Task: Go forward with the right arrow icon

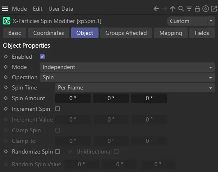Action: [x=165, y=9]
